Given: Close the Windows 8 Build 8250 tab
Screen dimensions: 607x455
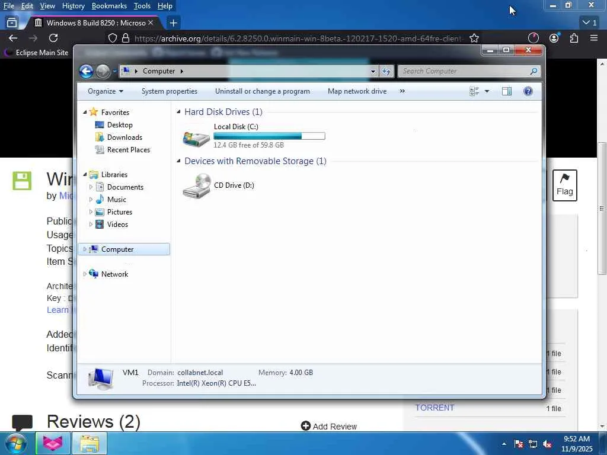Looking at the screenshot, I should pyautogui.click(x=151, y=23).
